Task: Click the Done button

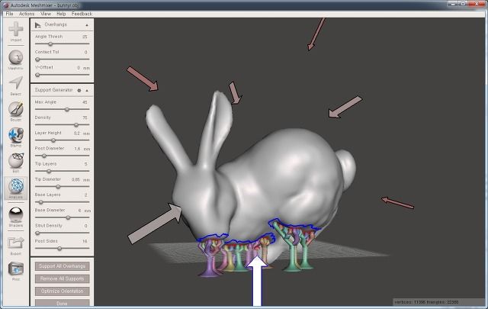Action: tap(63, 303)
